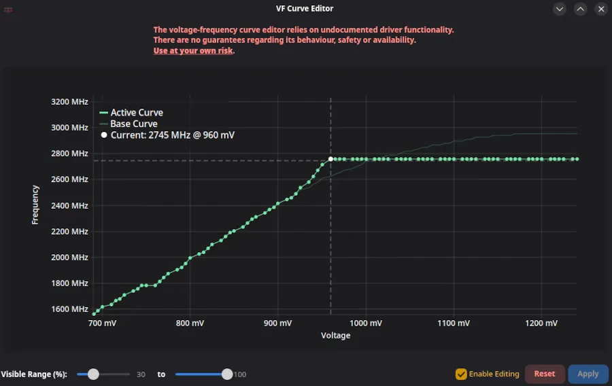Click the Base Curve legend line marker

[x=103, y=124]
